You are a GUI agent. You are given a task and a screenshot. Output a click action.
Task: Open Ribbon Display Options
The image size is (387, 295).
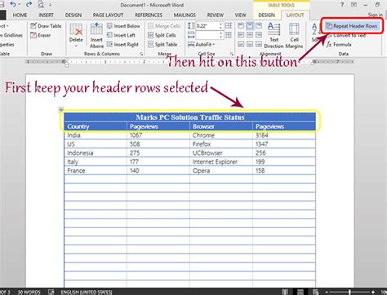pyautogui.click(x=354, y=5)
